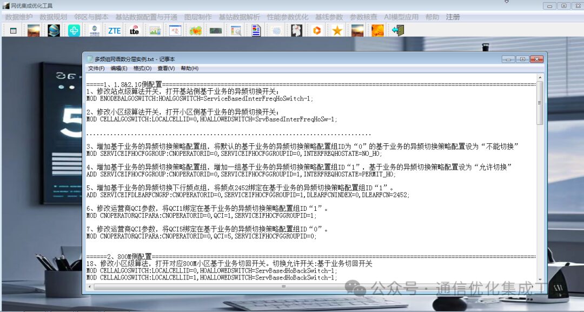Open the desert sunset icon beside the globe
The image size is (584, 312).
(x=34, y=30)
